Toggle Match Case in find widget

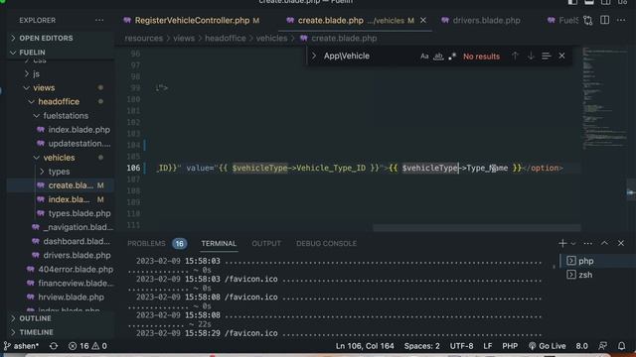(424, 57)
